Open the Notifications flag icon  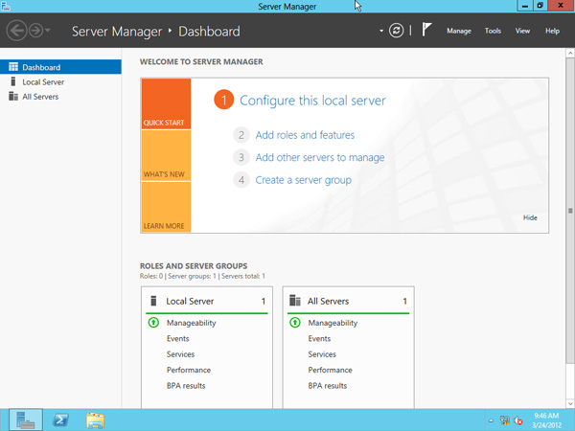426,30
